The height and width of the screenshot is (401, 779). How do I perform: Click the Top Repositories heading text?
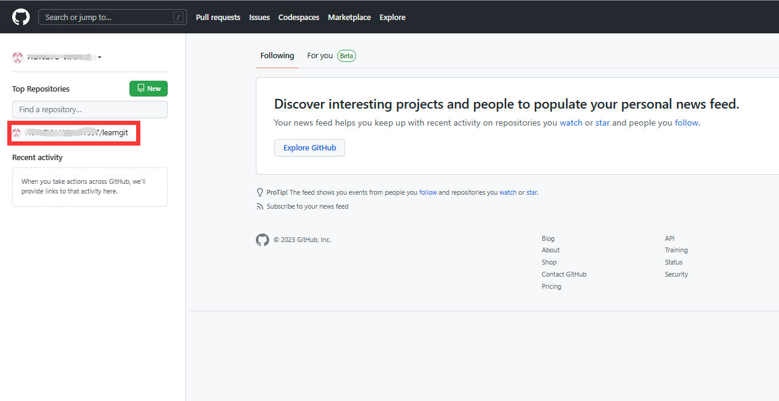pyautogui.click(x=41, y=89)
